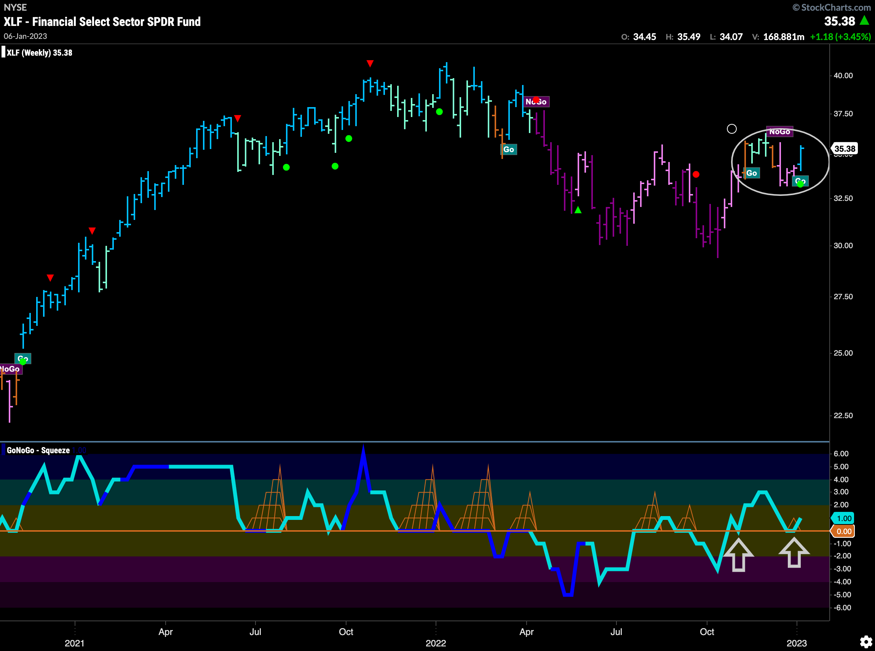875x651 pixels.
Task: Click the Go flag near March 2022
Action: [x=508, y=149]
